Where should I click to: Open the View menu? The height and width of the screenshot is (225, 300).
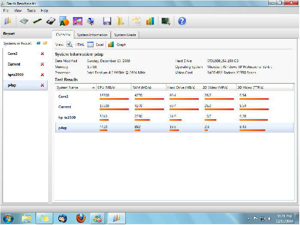tap(18, 11)
